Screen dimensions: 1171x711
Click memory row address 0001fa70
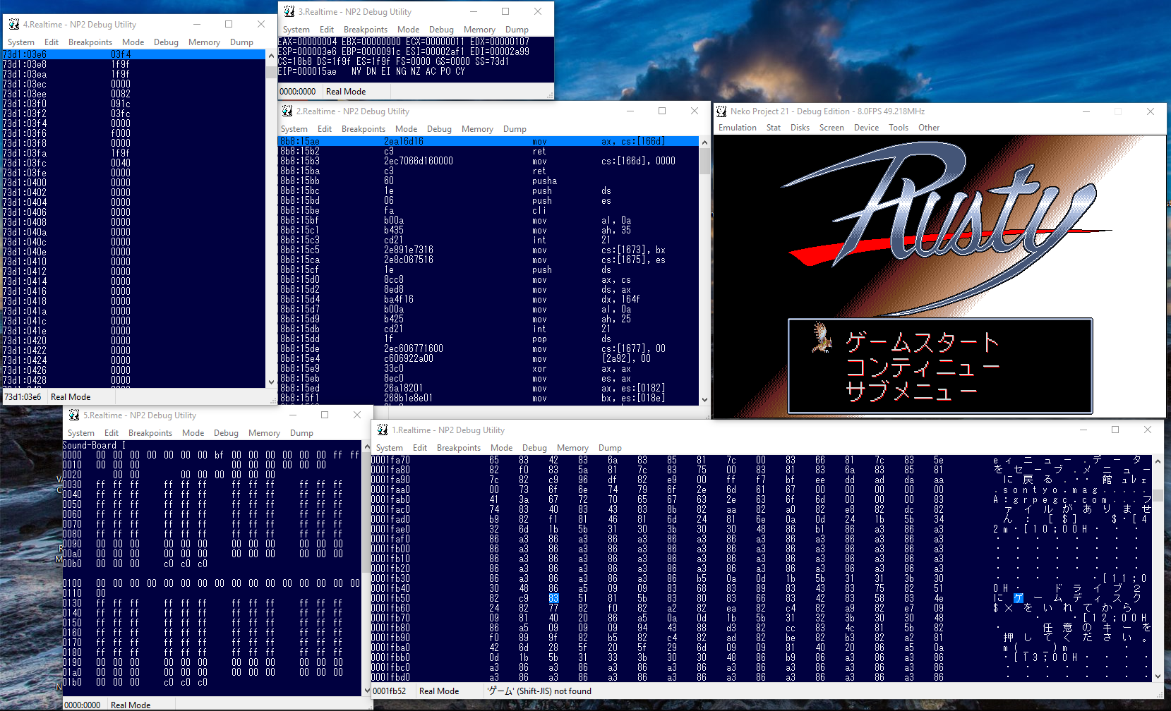coord(391,460)
